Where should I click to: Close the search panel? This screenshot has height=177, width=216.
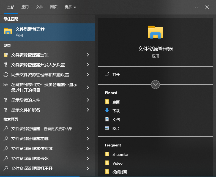point(207,7)
